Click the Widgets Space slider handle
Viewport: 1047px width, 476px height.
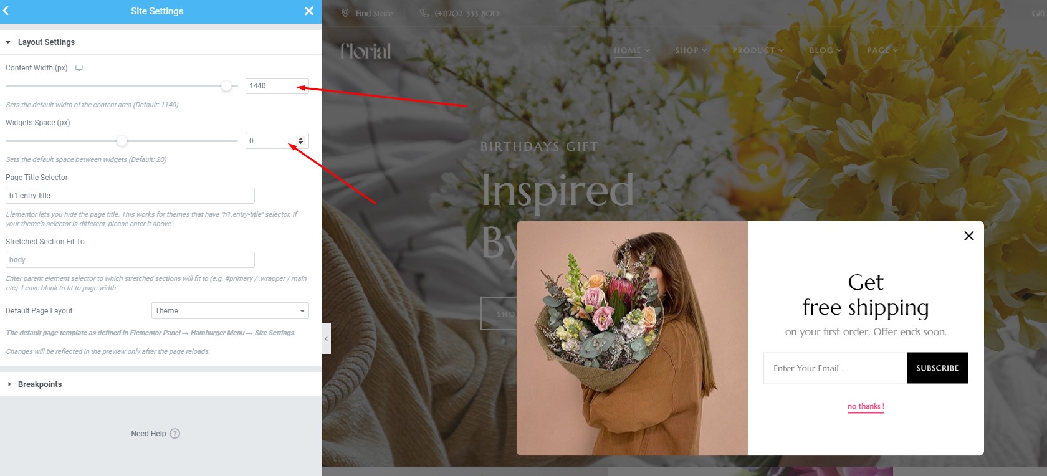(x=122, y=141)
